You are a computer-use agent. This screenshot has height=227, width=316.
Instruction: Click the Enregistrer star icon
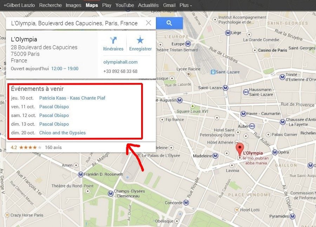coord(140,40)
